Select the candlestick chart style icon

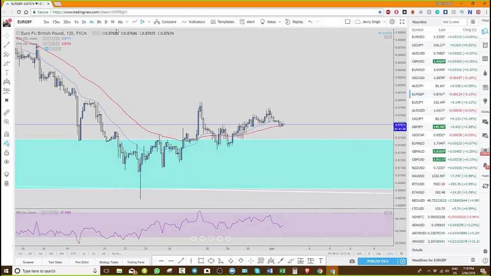pos(142,22)
